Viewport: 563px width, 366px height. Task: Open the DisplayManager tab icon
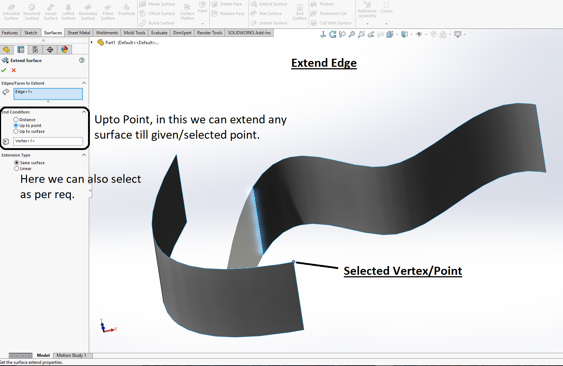pyautogui.click(x=65, y=50)
